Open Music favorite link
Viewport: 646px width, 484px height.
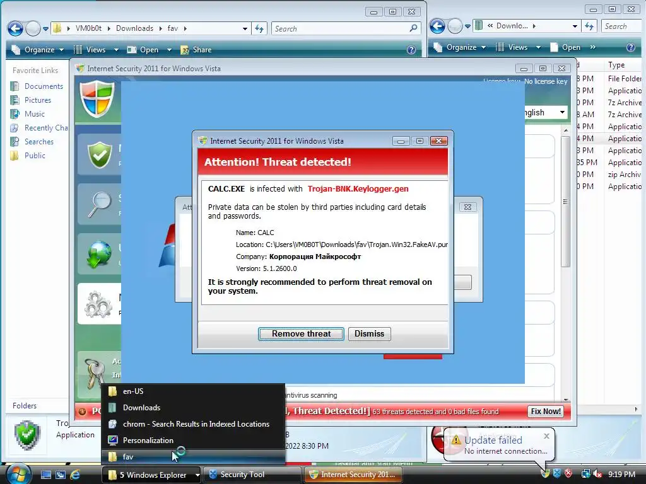34,114
